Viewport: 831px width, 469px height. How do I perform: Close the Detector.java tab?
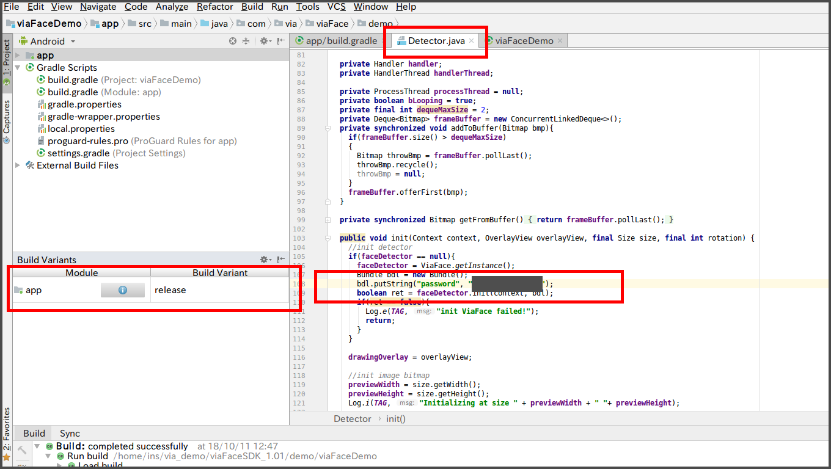pos(471,41)
